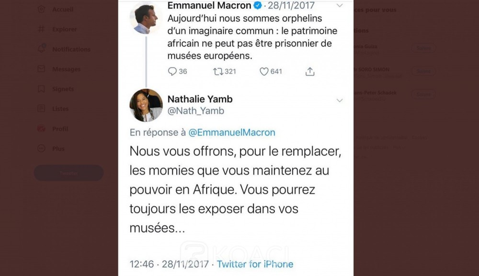The image size is (479, 276).
Task: Follow SORO SIMON with Suivre button
Action: click(423, 71)
